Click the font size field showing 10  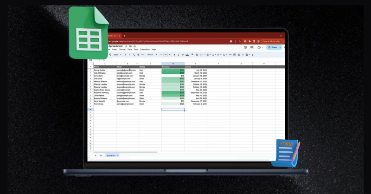click(x=166, y=55)
